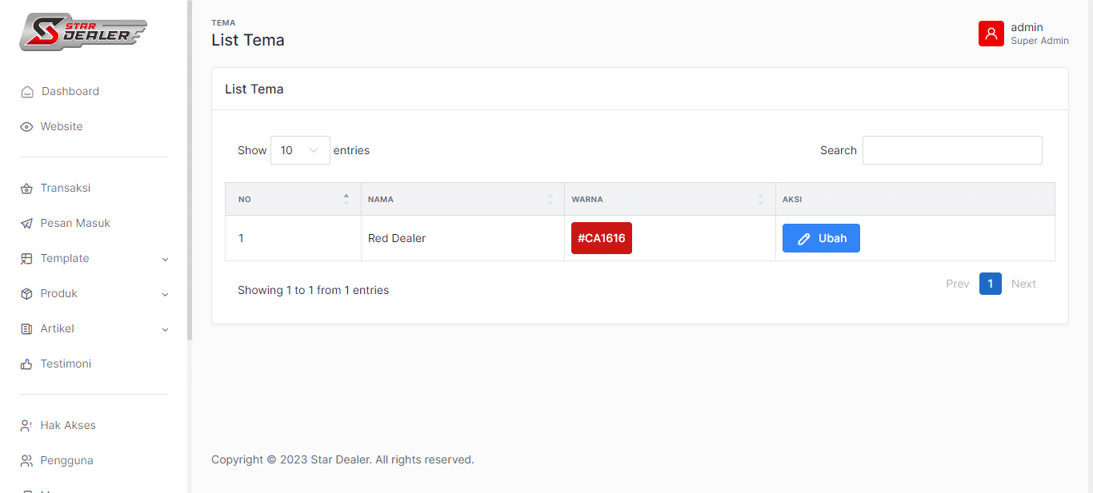Click the Testimoni thumbs-up icon
Viewport: 1093px width, 493px height.
(26, 364)
